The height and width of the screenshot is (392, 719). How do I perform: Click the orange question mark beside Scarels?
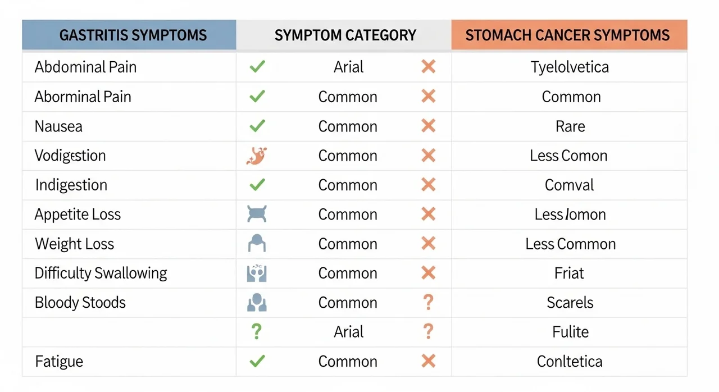click(x=428, y=302)
